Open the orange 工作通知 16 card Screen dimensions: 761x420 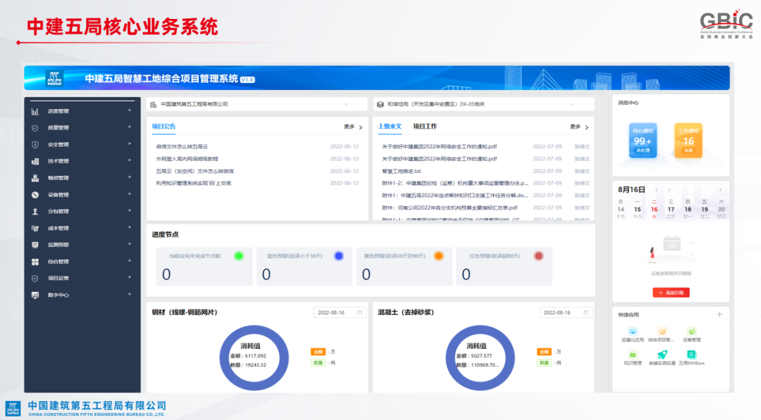tap(688, 141)
